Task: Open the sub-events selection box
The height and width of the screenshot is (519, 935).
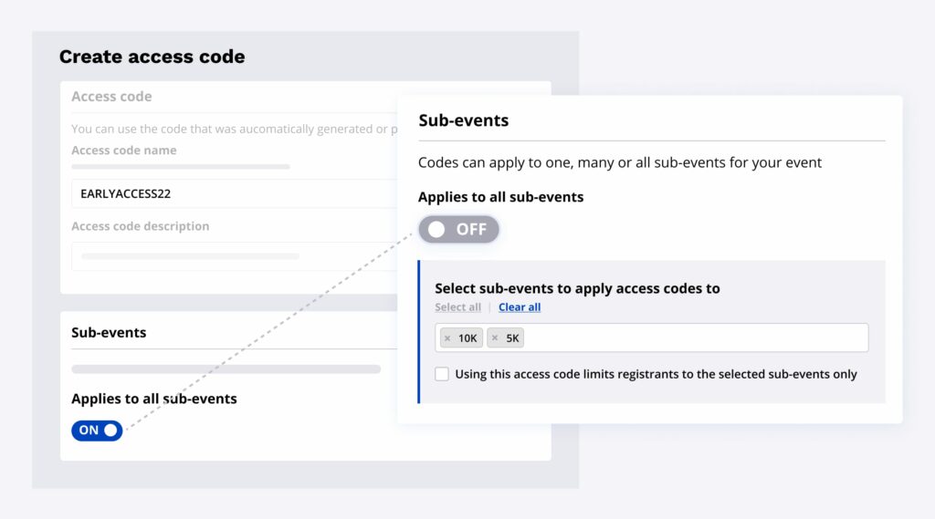Action: tap(694, 338)
